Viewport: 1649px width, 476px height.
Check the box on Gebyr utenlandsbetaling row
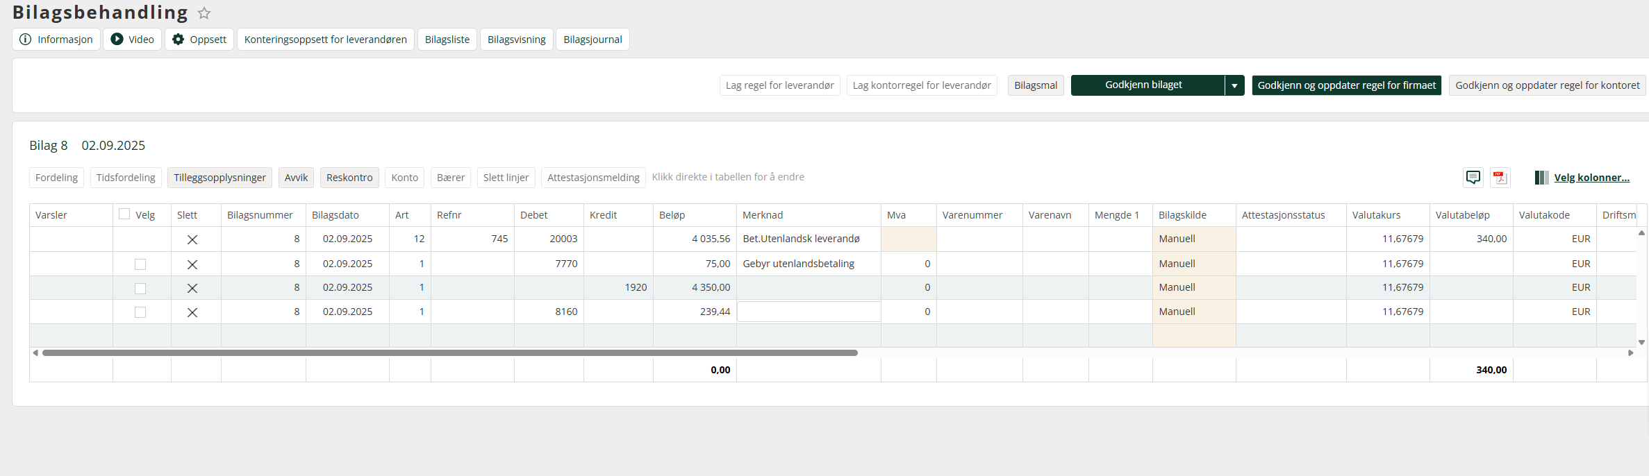[140, 264]
